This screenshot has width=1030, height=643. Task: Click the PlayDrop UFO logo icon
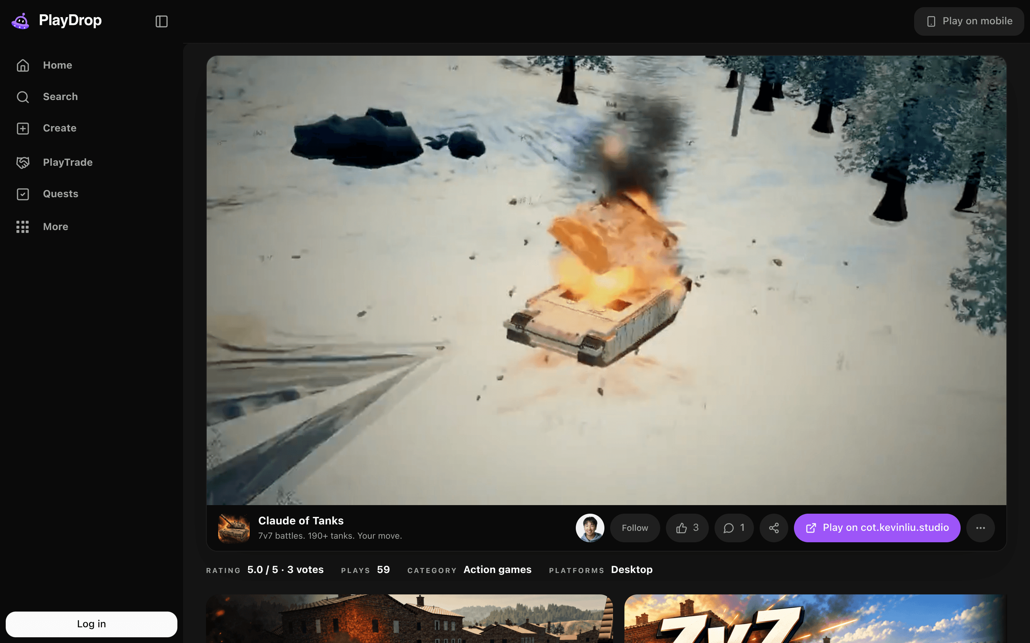20,21
